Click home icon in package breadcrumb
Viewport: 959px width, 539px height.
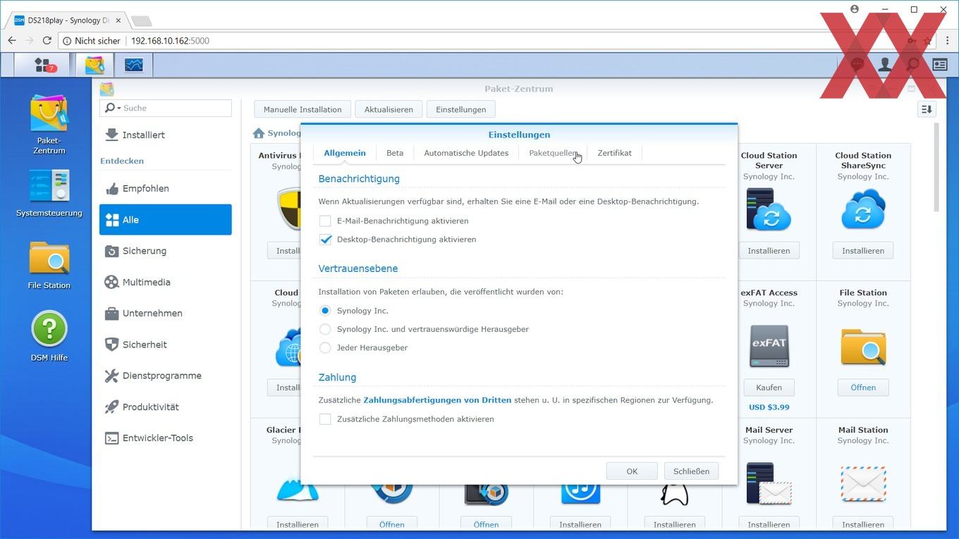coord(259,133)
